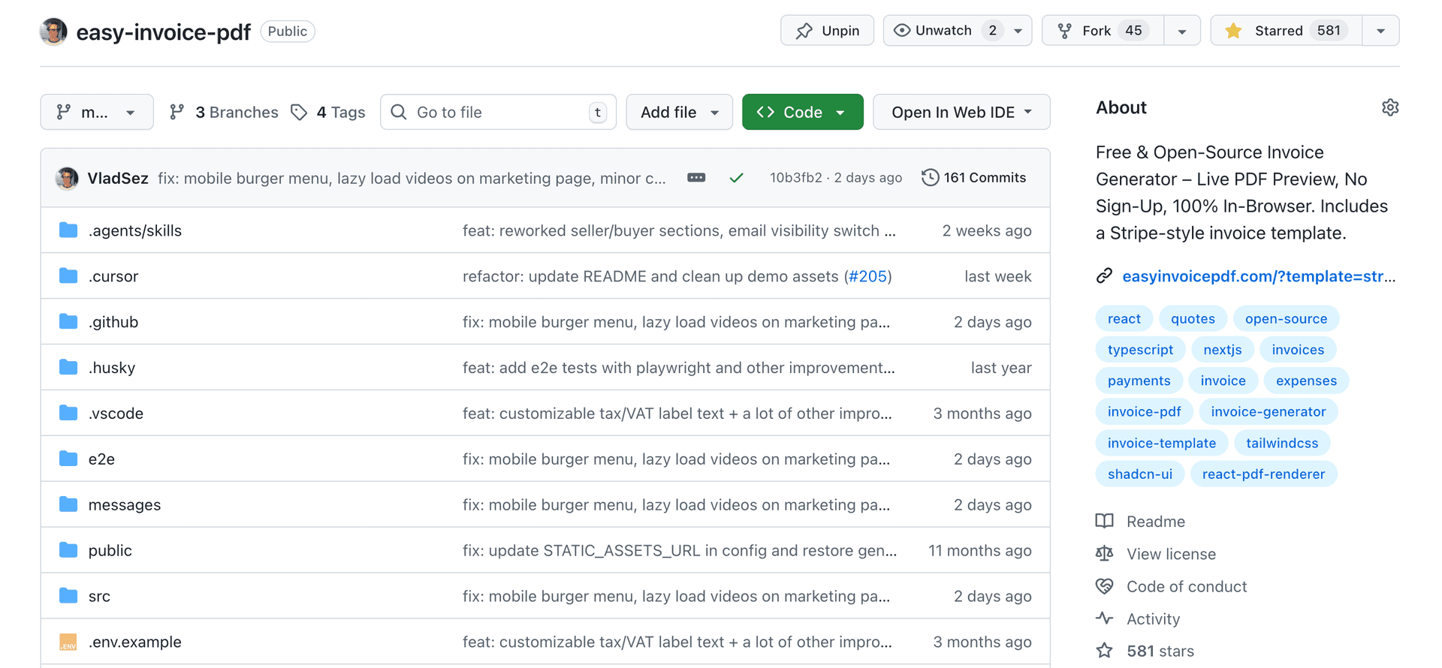Click the Unpin button label
The height and width of the screenshot is (668, 1442).
pyautogui.click(x=840, y=31)
